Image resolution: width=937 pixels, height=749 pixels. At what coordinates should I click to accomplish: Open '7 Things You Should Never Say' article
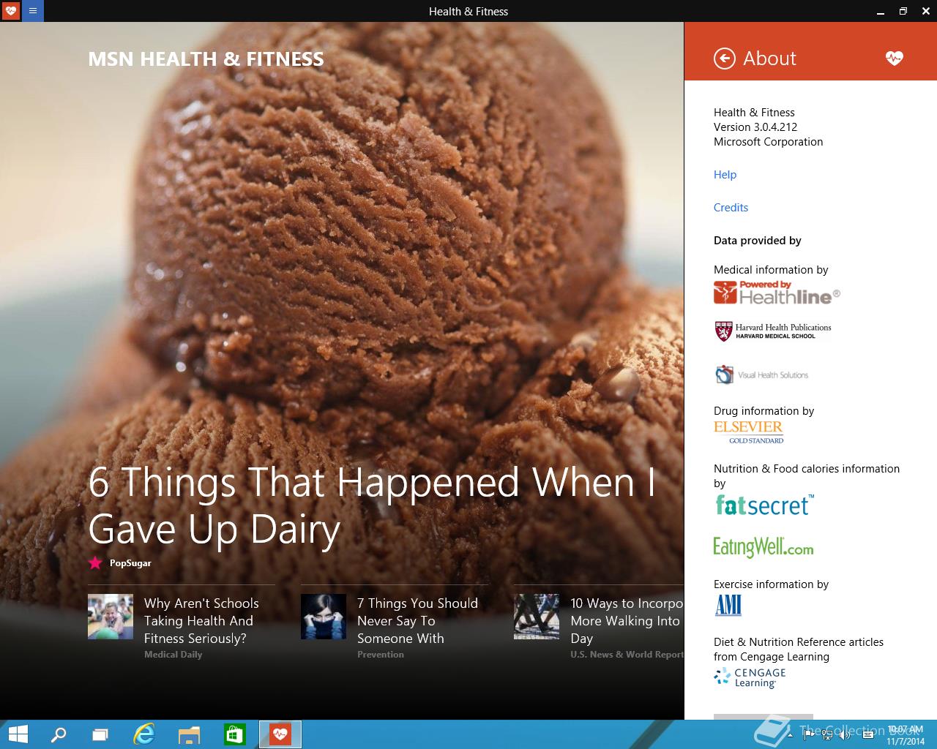pos(417,621)
